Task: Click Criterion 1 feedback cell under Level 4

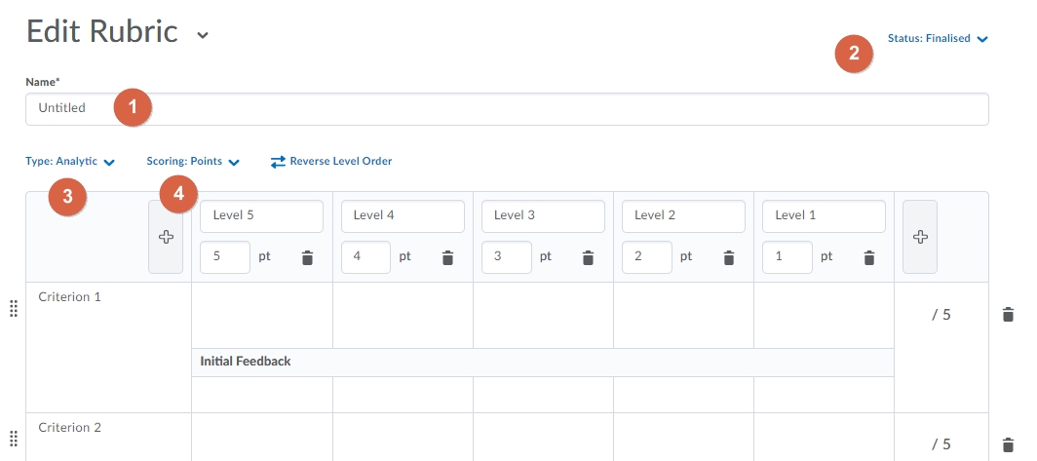Action: pyautogui.click(x=403, y=395)
